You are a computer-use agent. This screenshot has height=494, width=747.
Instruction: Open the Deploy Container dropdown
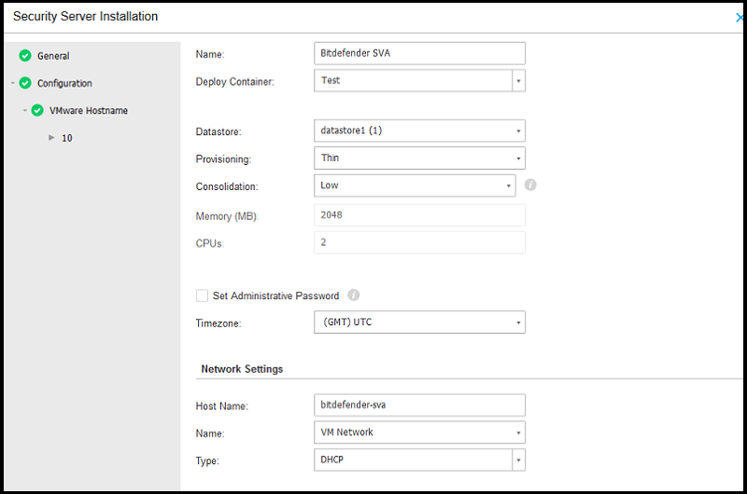[x=518, y=81]
